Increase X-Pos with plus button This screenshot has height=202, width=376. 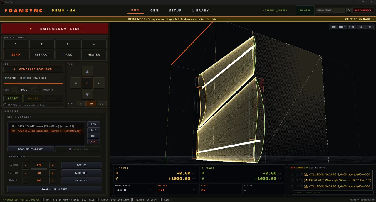click(x=53, y=165)
